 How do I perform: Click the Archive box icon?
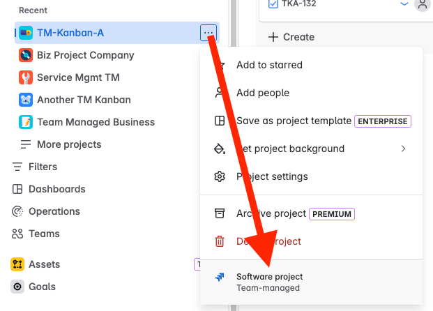click(x=220, y=213)
